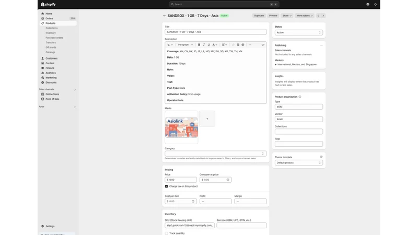Click the Barcode input field

241,226
